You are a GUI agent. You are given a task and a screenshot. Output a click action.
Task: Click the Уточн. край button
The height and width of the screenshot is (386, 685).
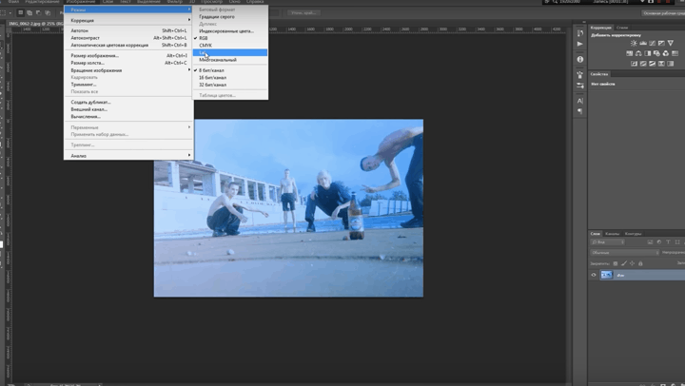[x=303, y=12]
